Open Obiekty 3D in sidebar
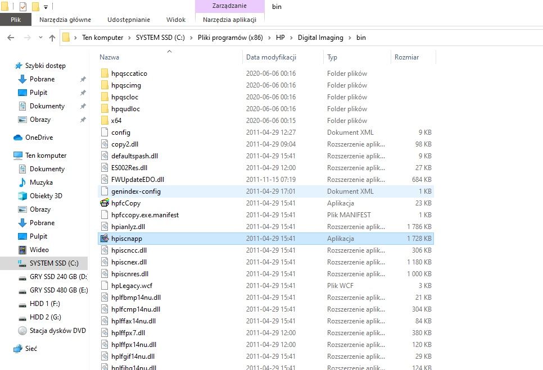 click(46, 196)
